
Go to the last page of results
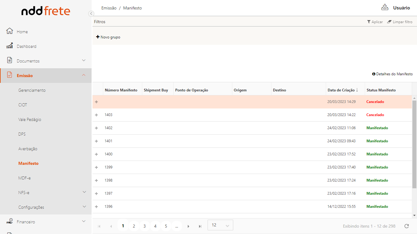200,226
